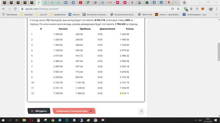Reload the wpcalc page
The image size is (220, 123).
[15, 9]
